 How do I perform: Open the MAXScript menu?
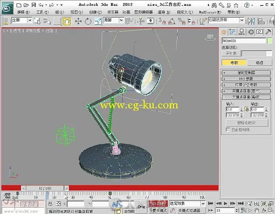pyautogui.click(x=210, y=12)
